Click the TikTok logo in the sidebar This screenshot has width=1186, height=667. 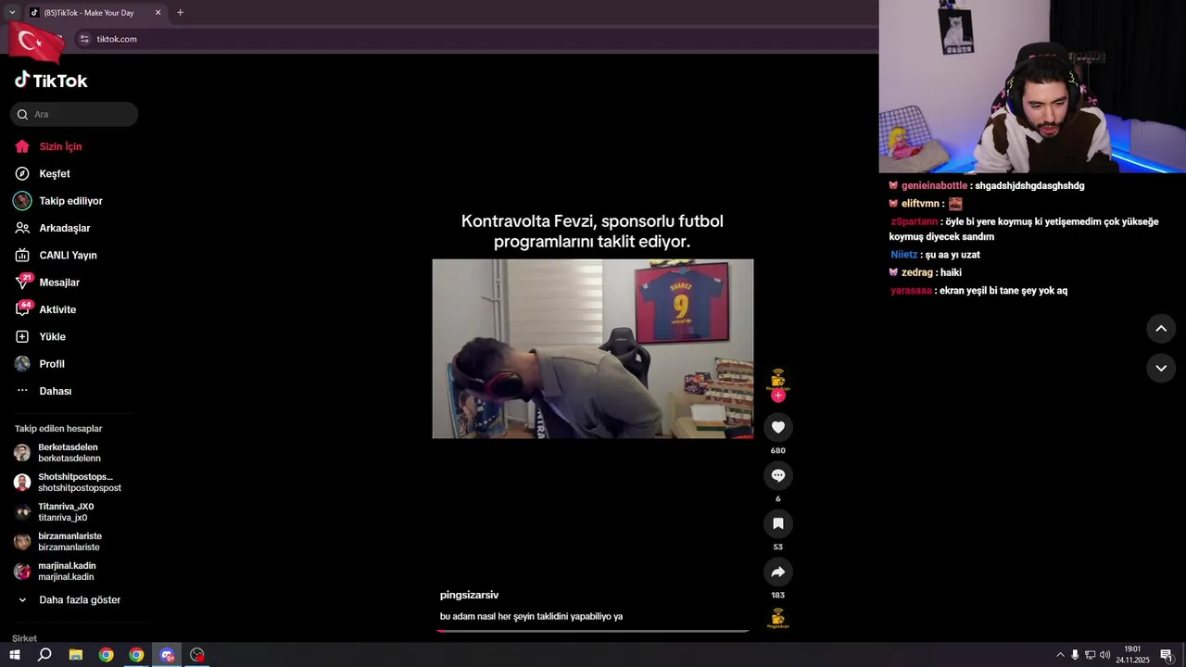tap(51, 81)
